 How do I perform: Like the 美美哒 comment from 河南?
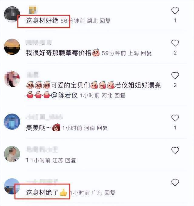click(x=175, y=118)
